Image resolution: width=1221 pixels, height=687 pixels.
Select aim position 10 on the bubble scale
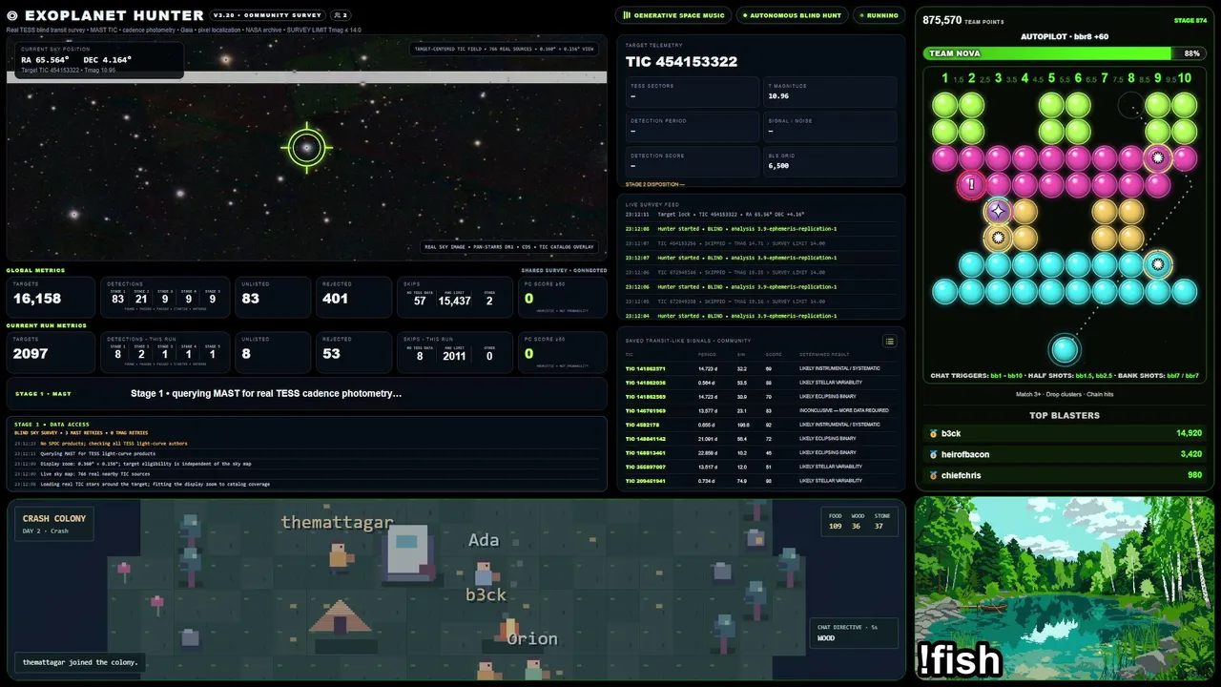click(x=1184, y=78)
